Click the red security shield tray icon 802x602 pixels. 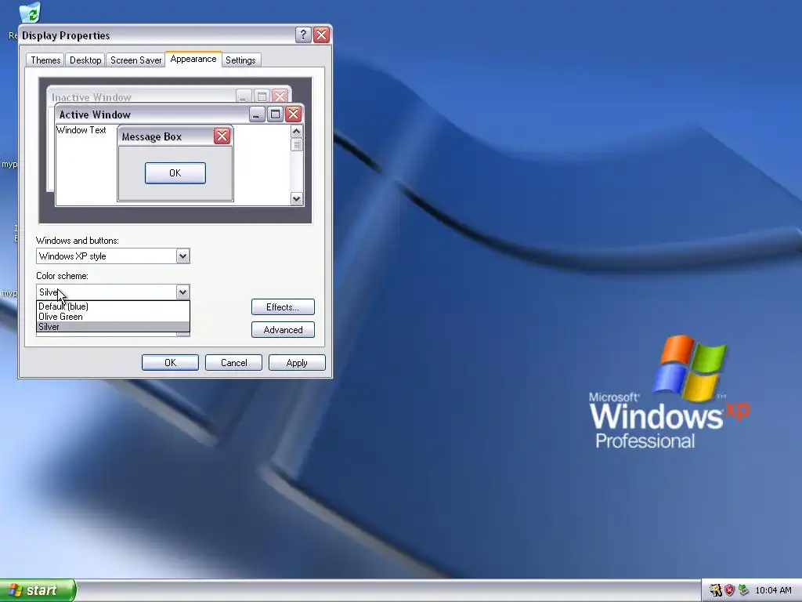729,590
